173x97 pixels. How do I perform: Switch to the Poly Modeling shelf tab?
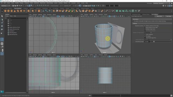pos(18,8)
